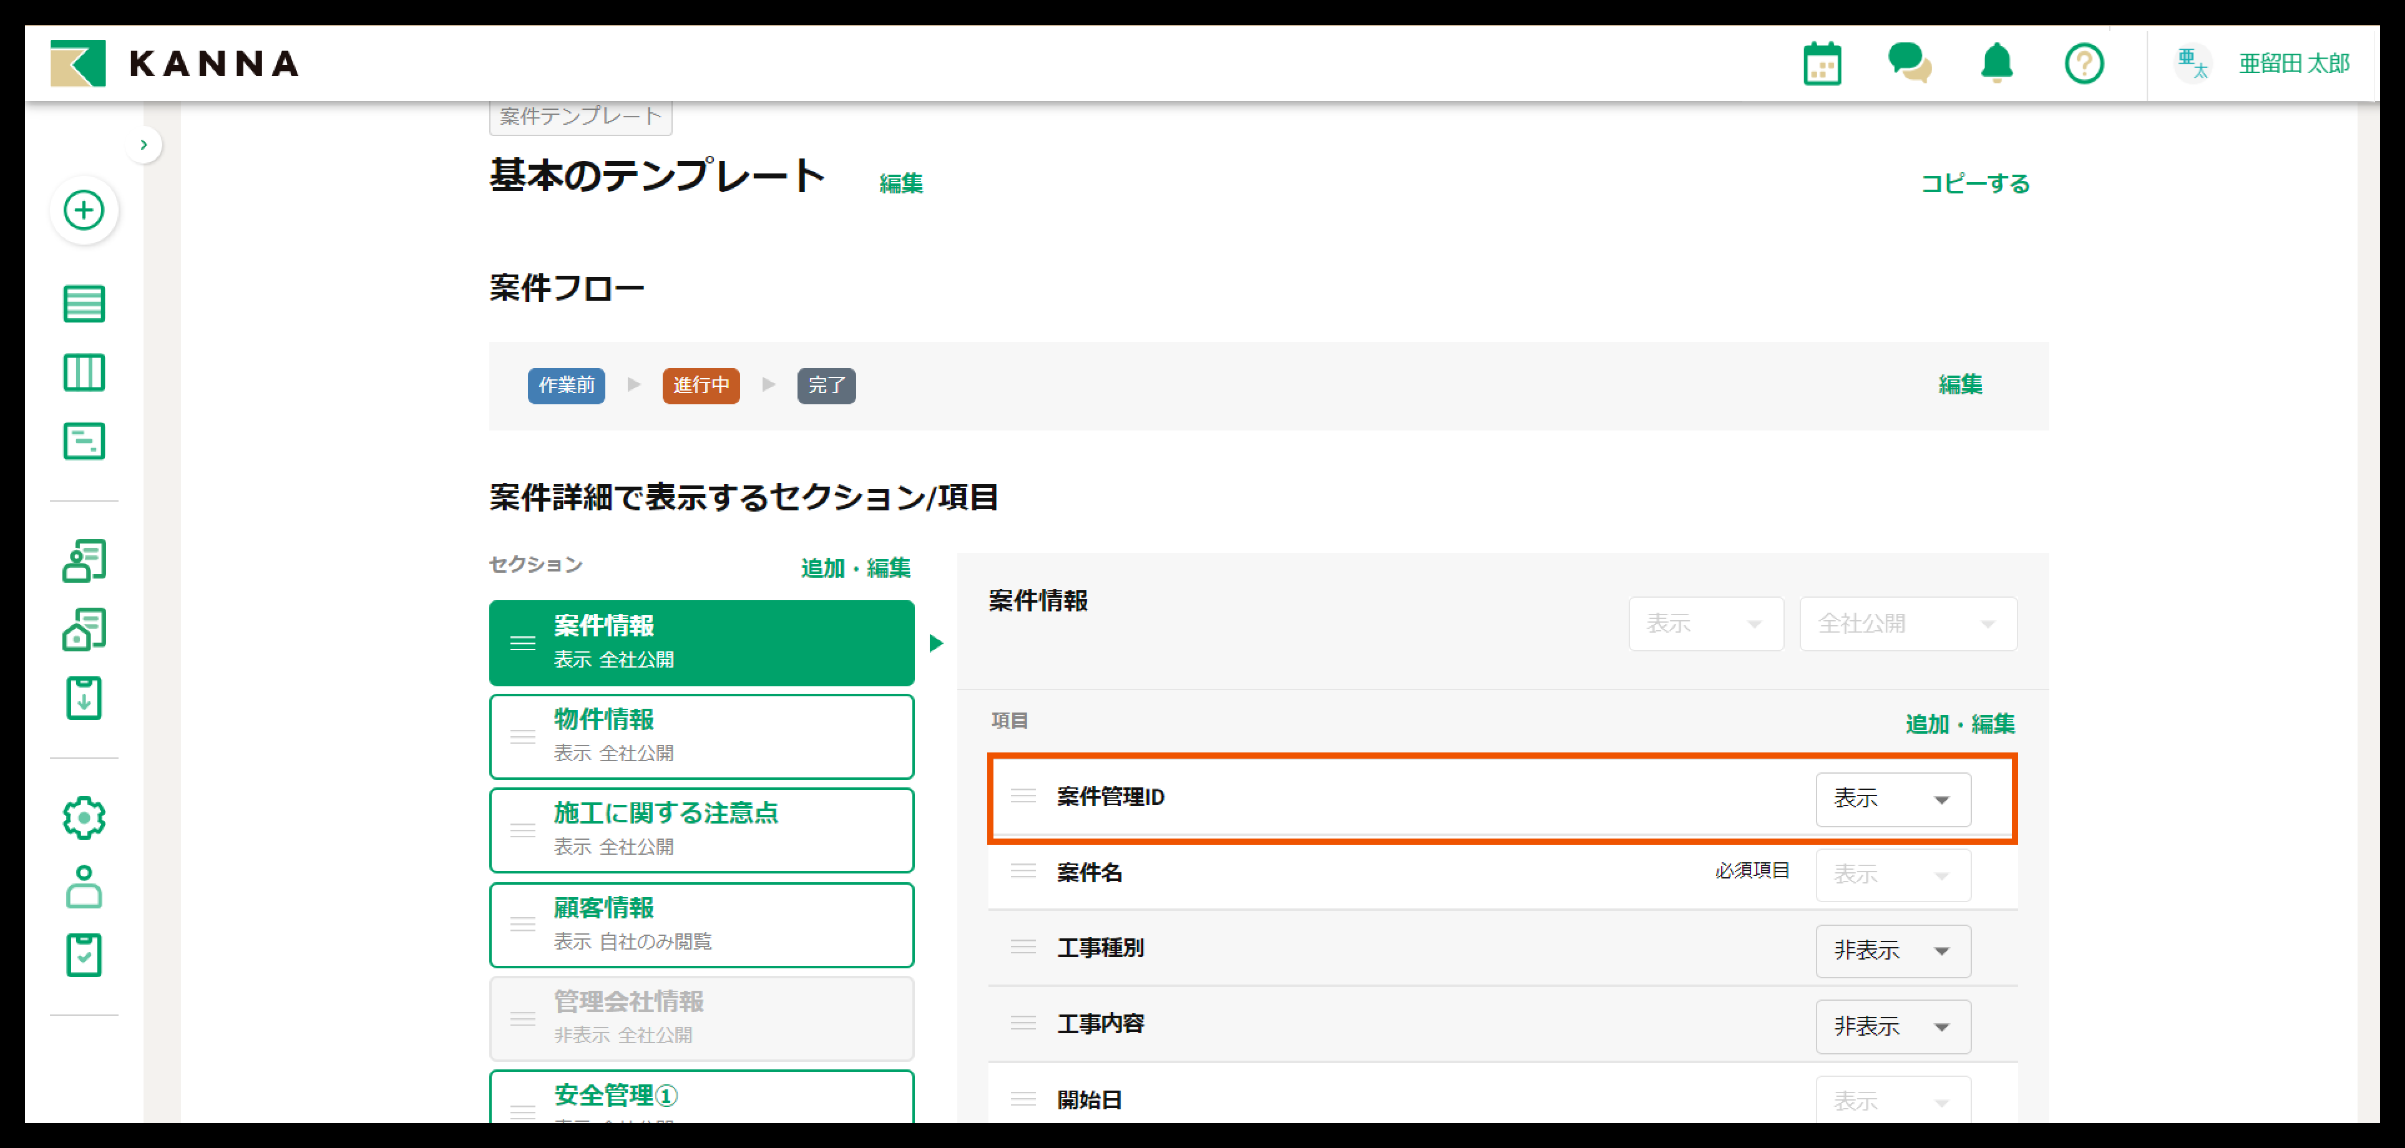Grab the drag handle of 管理会社情報 section
The width and height of the screenshot is (2405, 1148).
(x=523, y=1018)
